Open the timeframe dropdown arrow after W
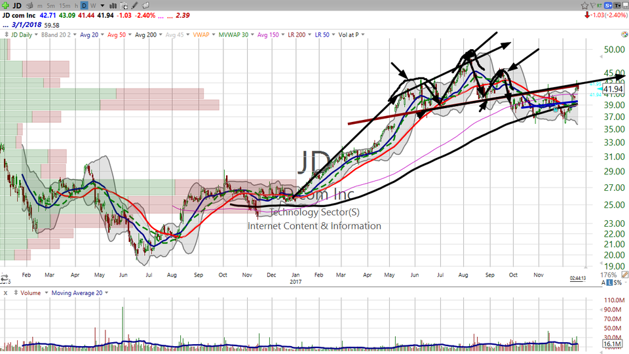 click(102, 6)
